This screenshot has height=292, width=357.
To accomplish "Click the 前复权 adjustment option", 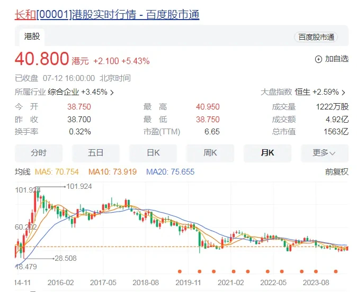I will (336, 172).
